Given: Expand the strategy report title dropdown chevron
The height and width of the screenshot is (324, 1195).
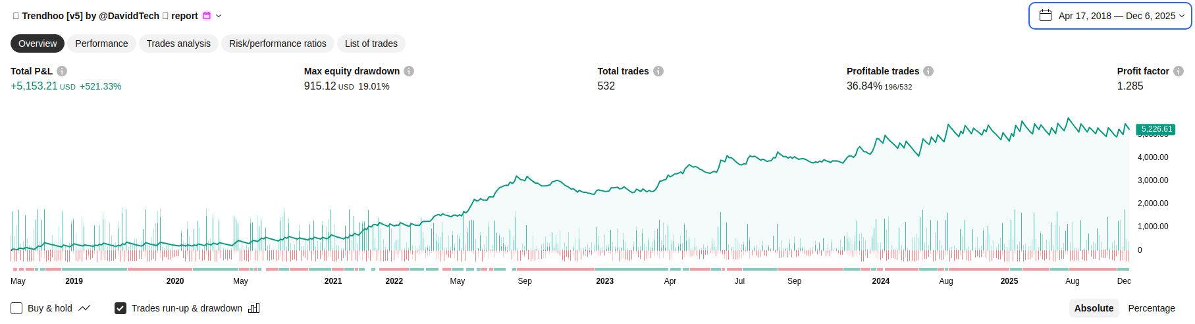Looking at the screenshot, I should (x=219, y=16).
